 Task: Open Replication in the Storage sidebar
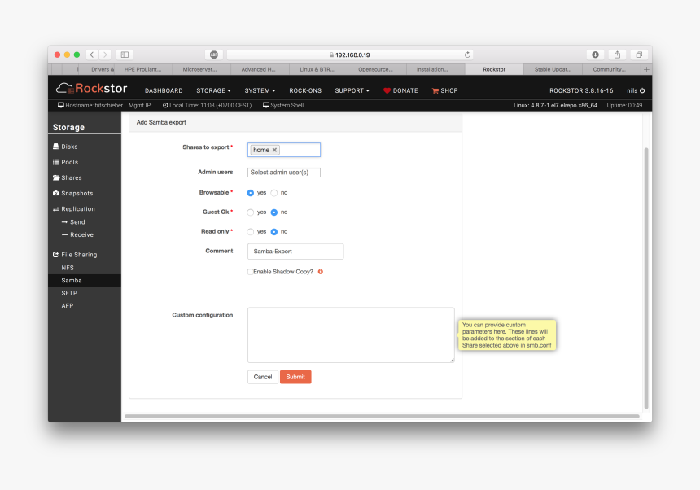(x=73, y=209)
